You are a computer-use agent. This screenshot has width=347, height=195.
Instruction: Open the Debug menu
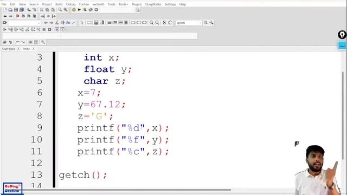tap(71, 4)
